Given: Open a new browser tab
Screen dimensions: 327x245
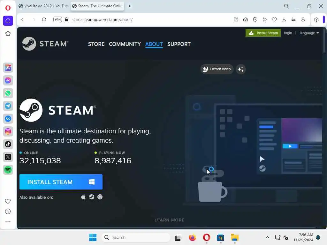Looking at the screenshot, I should (130, 6).
